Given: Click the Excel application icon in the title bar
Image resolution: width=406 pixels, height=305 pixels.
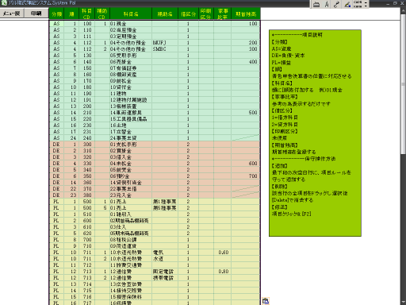Looking at the screenshot, I should click(x=4, y=3).
